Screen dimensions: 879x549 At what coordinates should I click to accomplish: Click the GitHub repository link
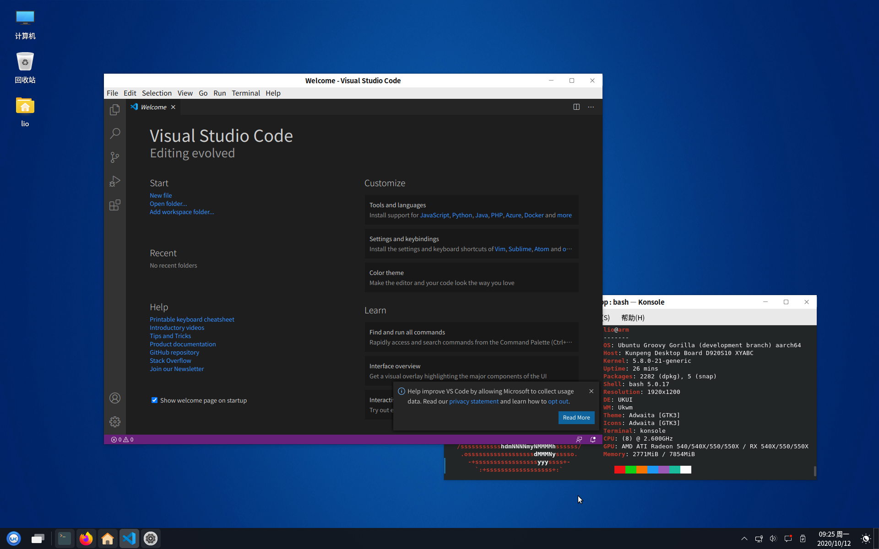(174, 352)
